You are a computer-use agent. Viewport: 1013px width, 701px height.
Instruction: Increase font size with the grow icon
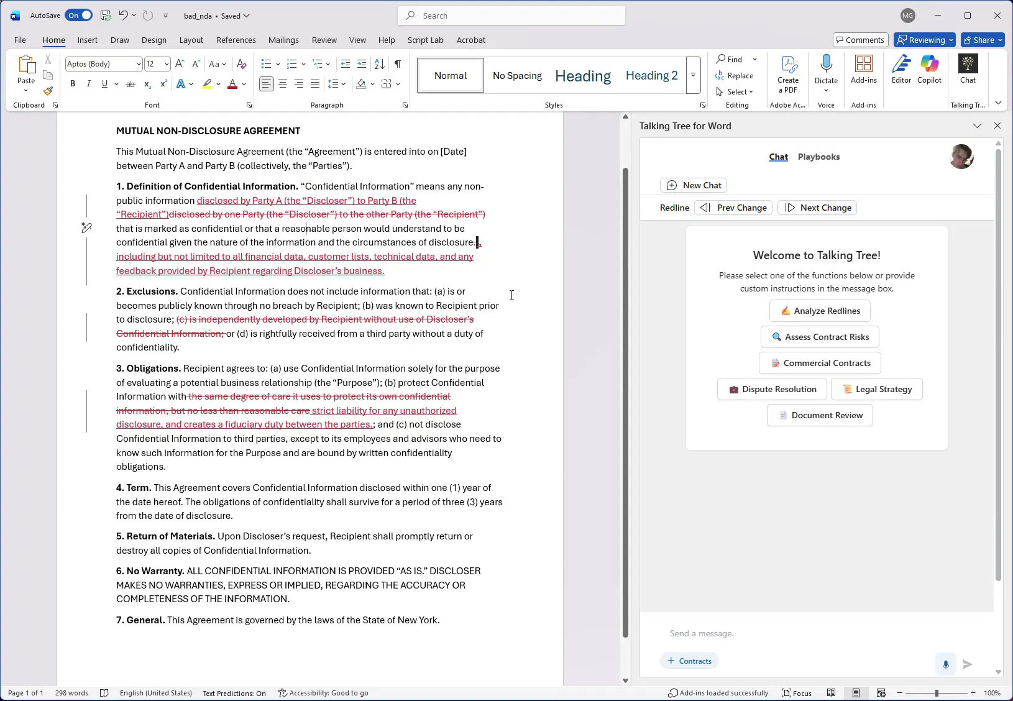pyautogui.click(x=180, y=64)
